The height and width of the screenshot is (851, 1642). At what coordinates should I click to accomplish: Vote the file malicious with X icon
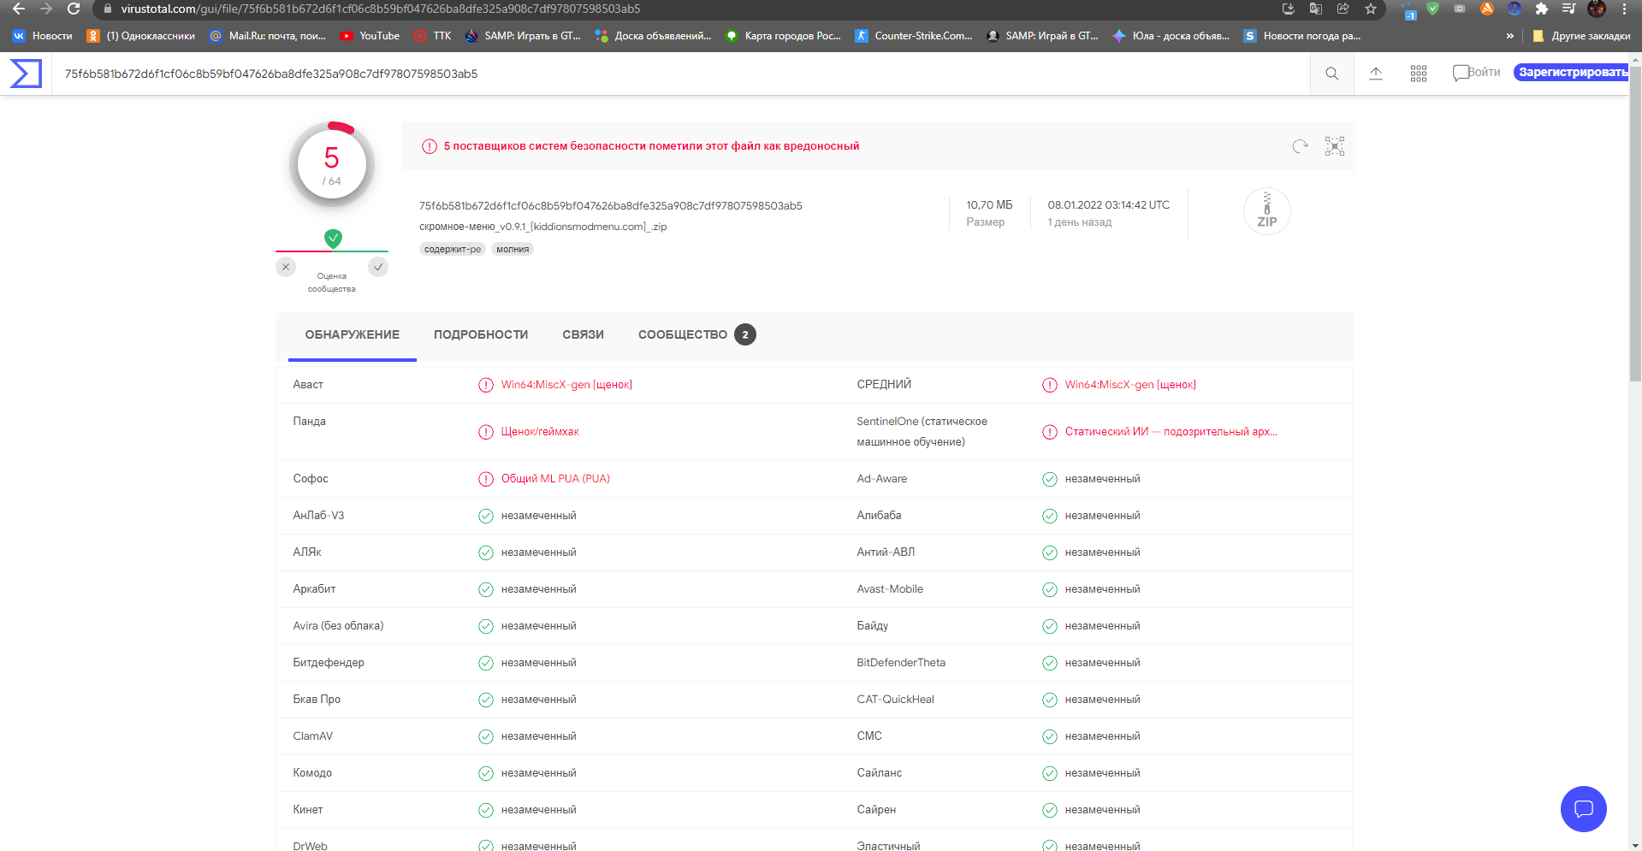[286, 267]
